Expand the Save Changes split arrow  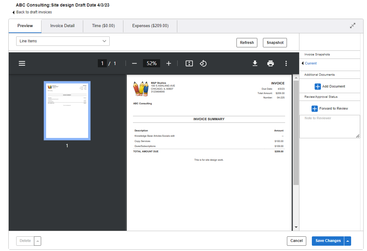[x=348, y=241]
